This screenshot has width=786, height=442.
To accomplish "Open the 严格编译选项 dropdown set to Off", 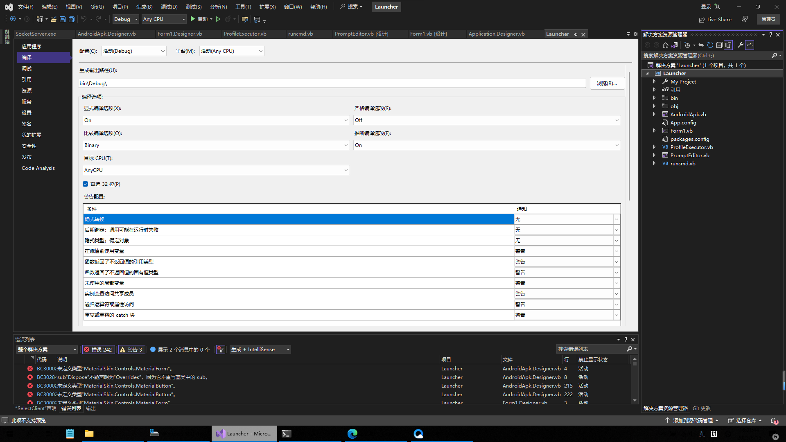I will click(486, 120).
